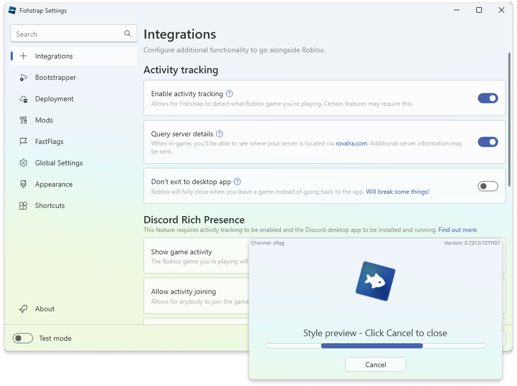
Task: Open the rovalra.com link
Action: (x=351, y=143)
